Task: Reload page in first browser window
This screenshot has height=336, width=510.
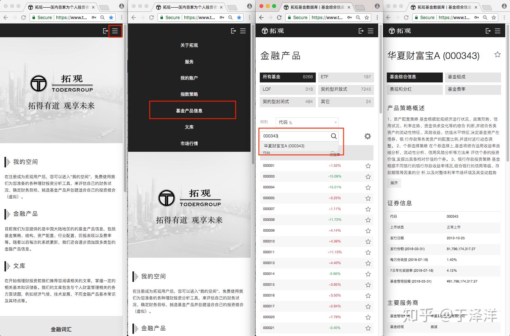Action: (24, 17)
